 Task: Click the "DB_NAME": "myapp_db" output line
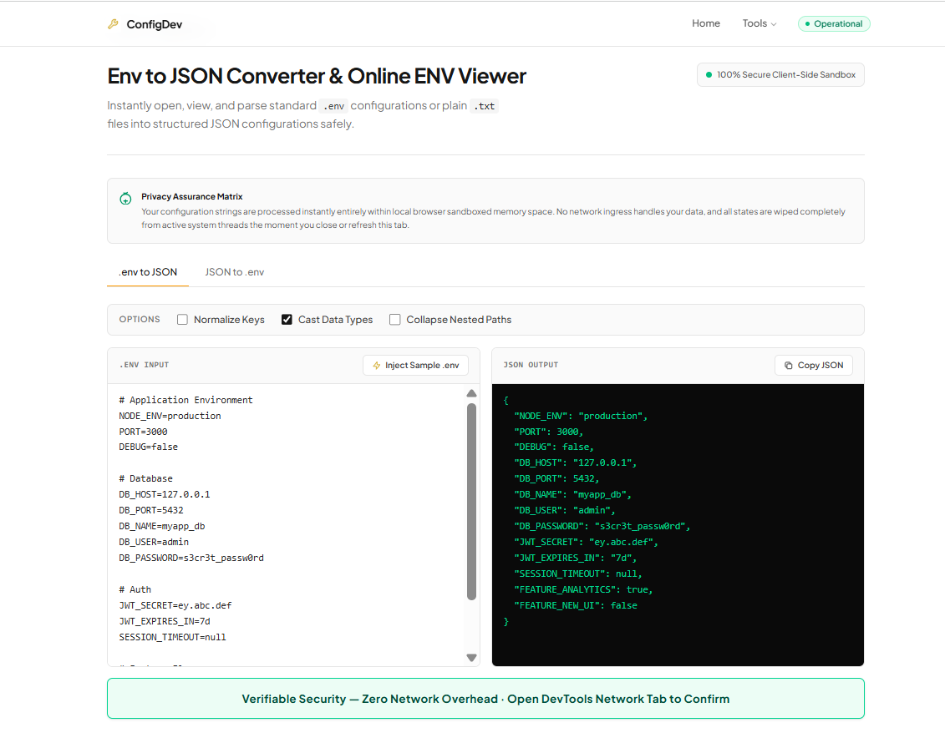(572, 494)
